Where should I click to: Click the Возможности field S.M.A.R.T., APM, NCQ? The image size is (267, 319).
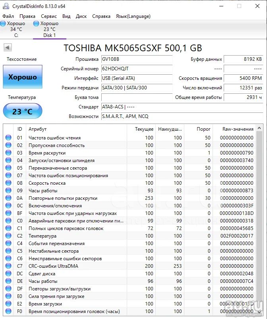point(182,116)
